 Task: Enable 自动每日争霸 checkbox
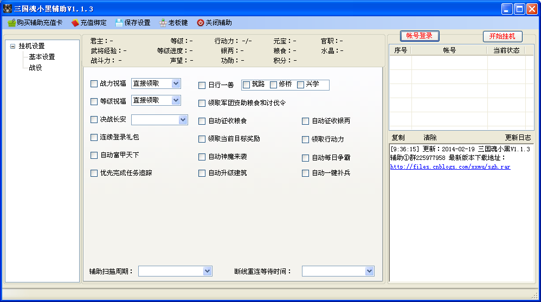click(305, 158)
